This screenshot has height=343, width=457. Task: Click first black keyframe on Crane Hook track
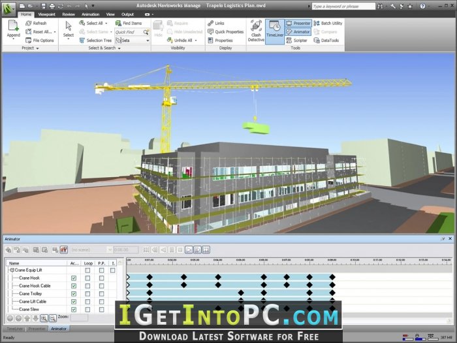coord(150,277)
